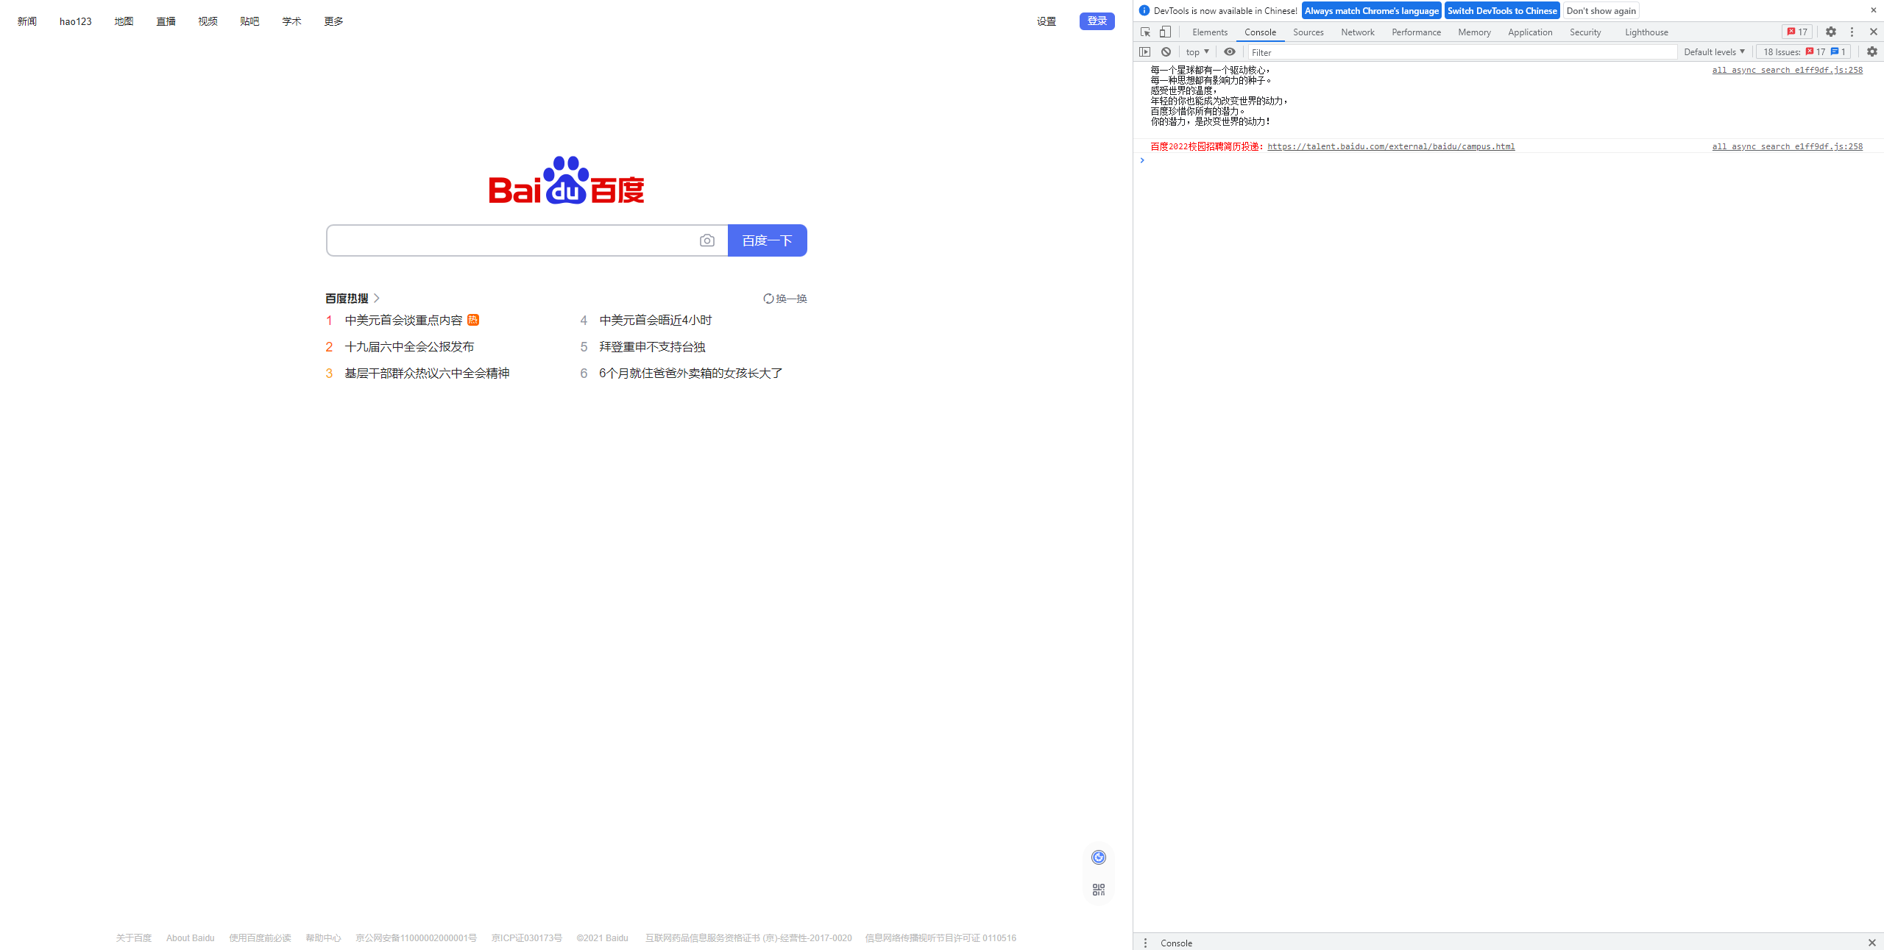Click the red error count badge
The height and width of the screenshot is (950, 1884).
[x=1796, y=32]
